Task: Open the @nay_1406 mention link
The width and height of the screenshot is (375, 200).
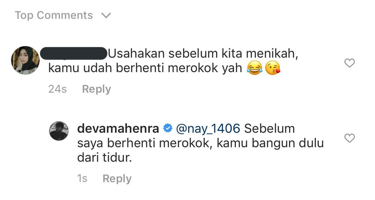Action: click(208, 129)
